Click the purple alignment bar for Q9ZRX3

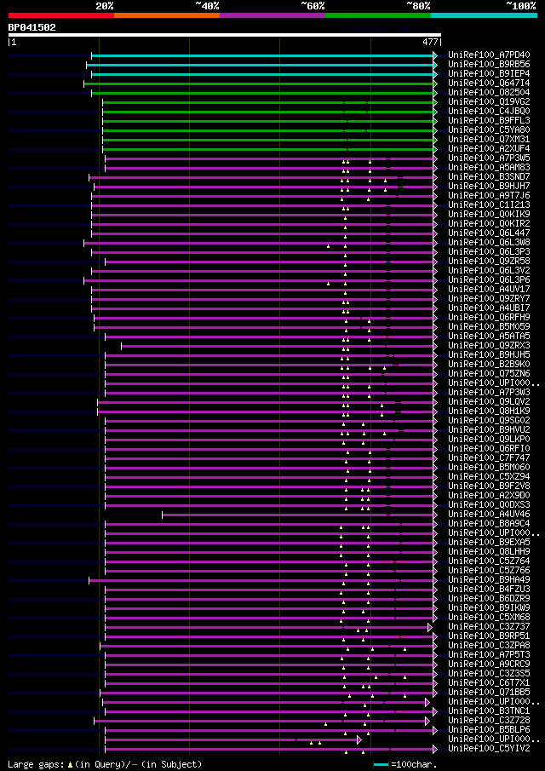(277, 346)
